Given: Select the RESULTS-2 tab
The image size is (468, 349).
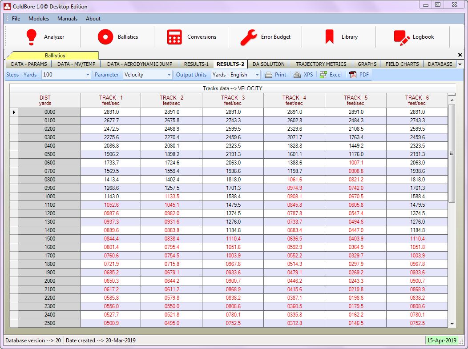Looking at the screenshot, I should 230,64.
